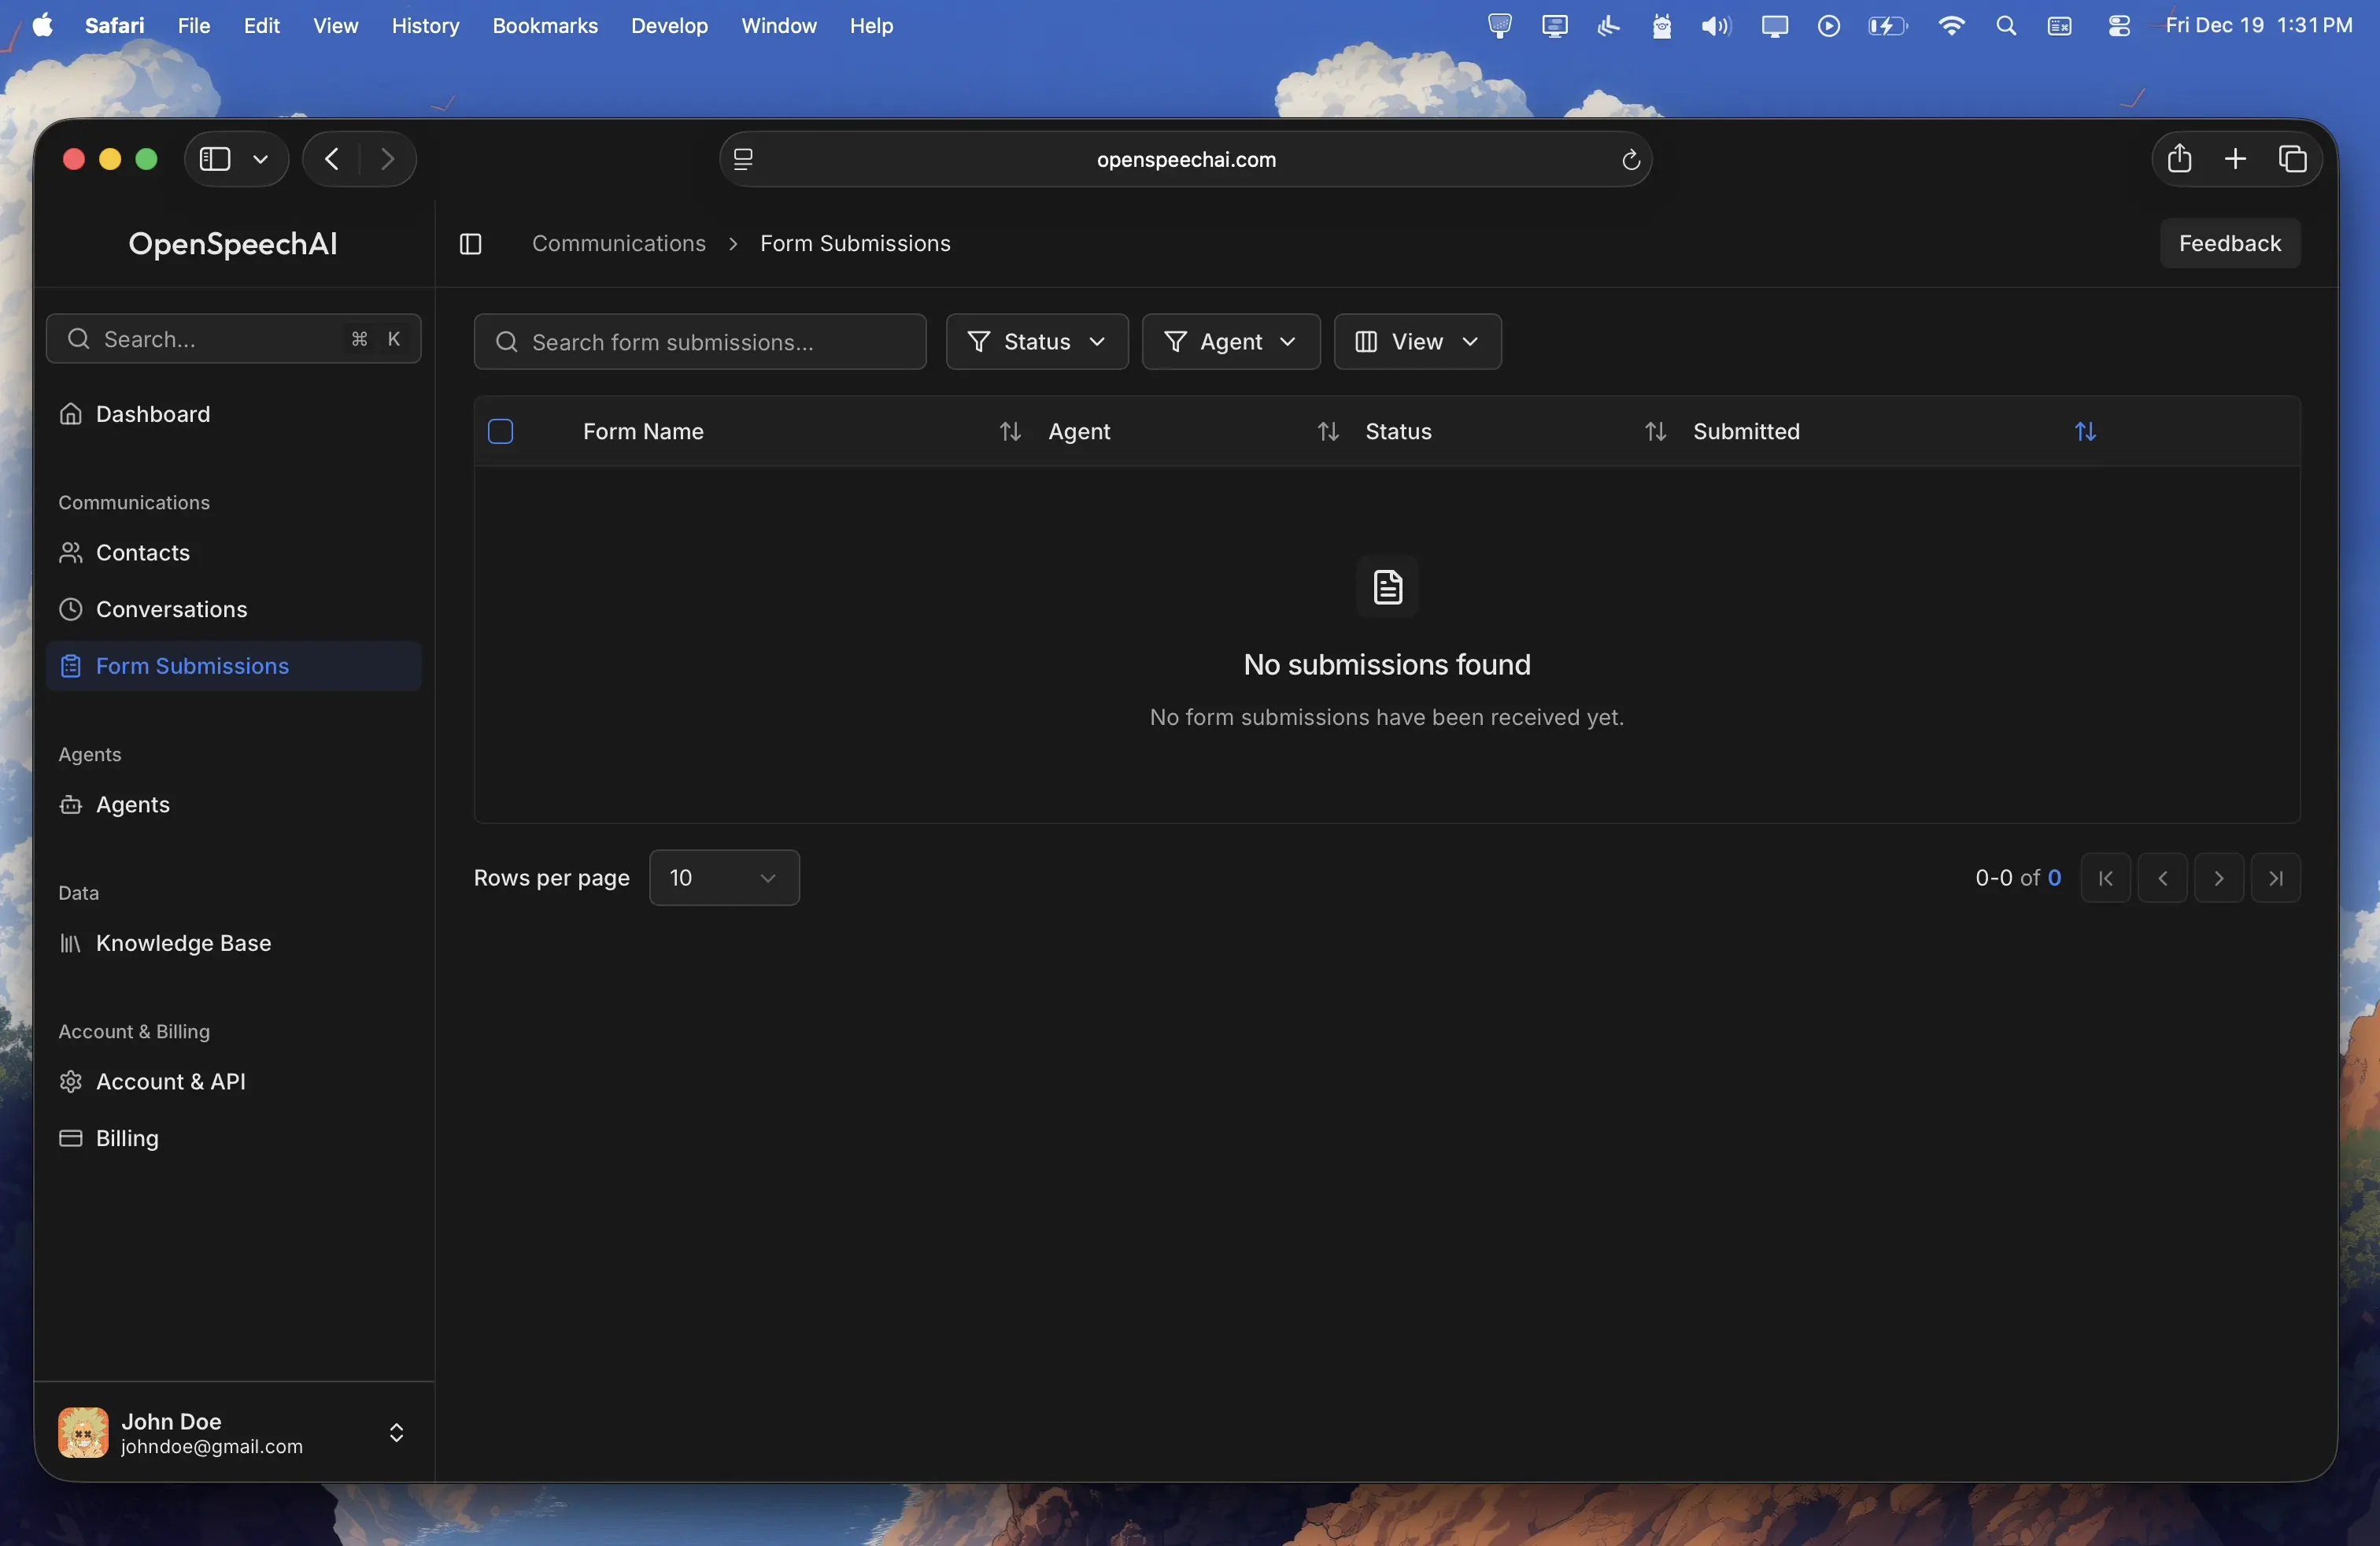Open Account & API settings
The image size is (2380, 1546).
[x=234, y=1082]
